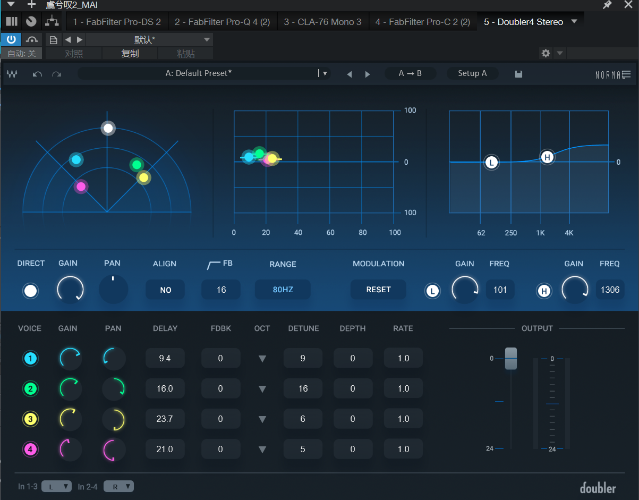The height and width of the screenshot is (500, 639).
Task: Click the redo arrow icon
Action: click(x=56, y=74)
